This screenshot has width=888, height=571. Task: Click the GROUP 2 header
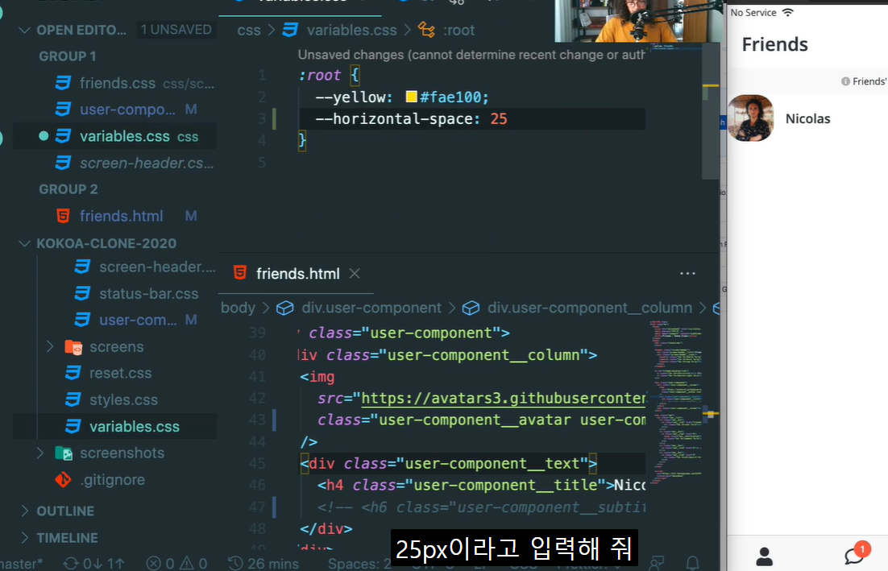pyautogui.click(x=68, y=189)
